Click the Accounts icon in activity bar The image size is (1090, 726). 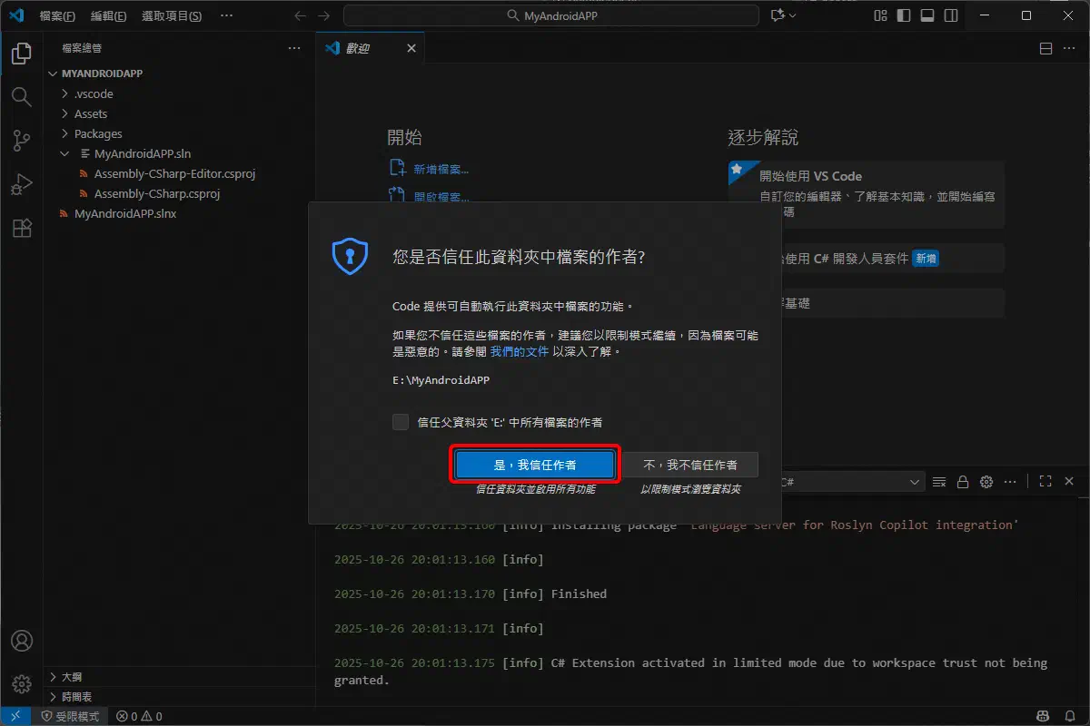point(22,640)
